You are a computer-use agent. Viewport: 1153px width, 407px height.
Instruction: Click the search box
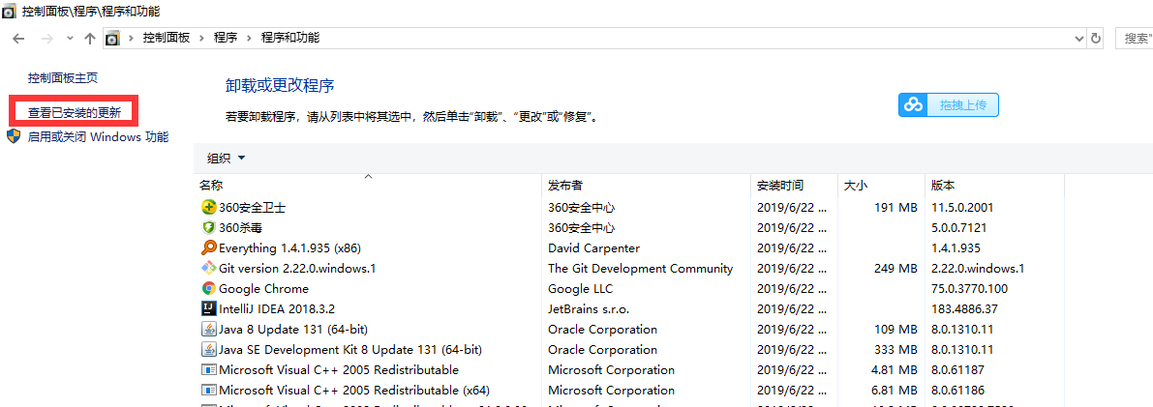pos(1134,39)
